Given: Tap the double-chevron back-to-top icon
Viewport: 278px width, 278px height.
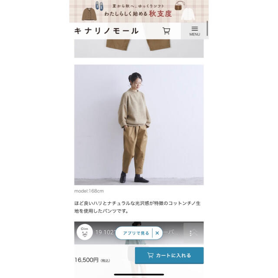Looking at the screenshot, I should (x=194, y=232).
